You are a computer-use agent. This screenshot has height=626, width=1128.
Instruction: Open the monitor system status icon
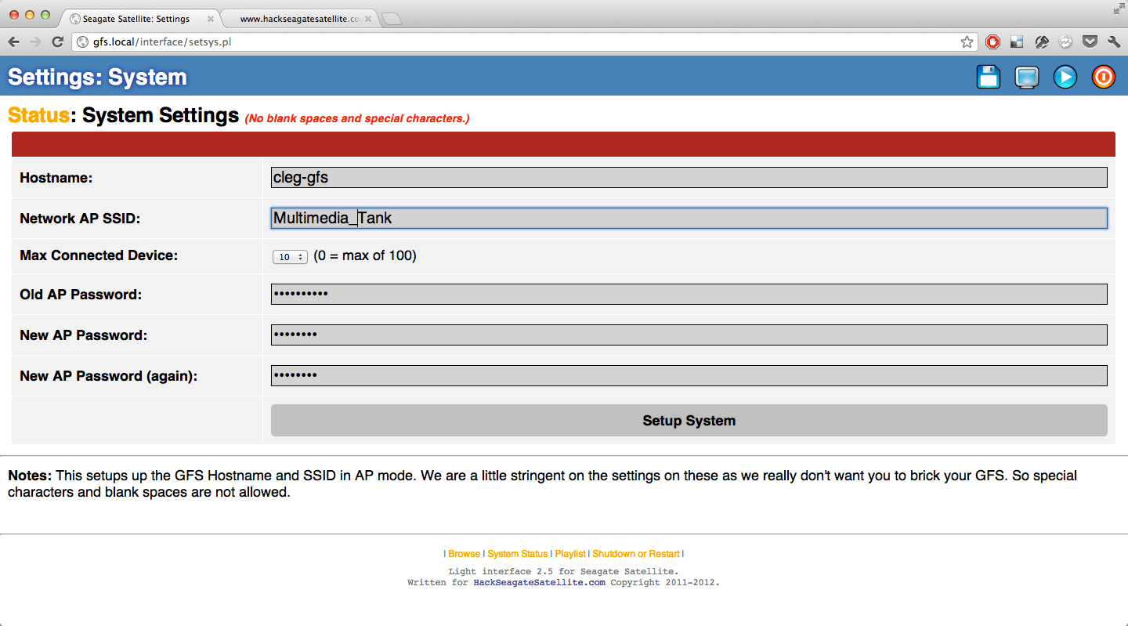1026,77
